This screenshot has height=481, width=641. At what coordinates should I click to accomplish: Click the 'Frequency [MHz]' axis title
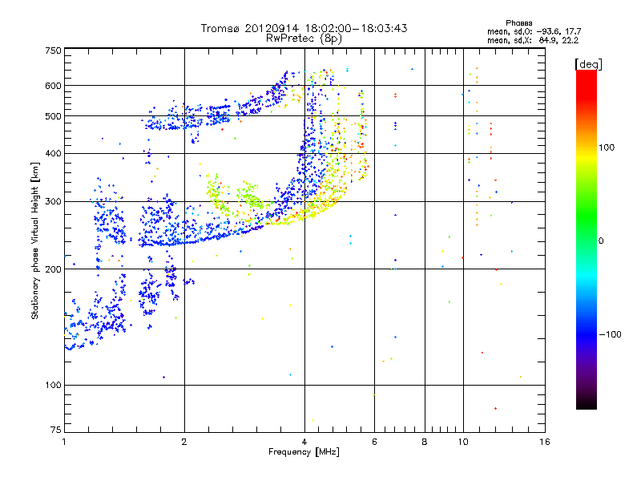pos(304,452)
